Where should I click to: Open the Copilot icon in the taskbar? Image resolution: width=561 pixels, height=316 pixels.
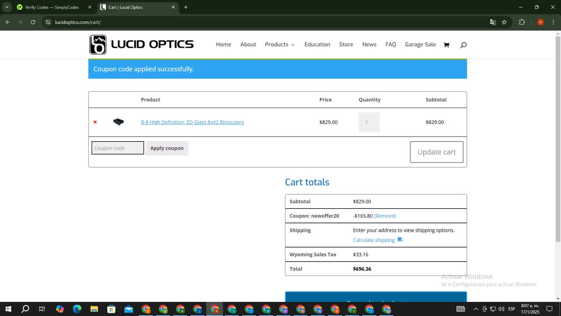point(60,309)
